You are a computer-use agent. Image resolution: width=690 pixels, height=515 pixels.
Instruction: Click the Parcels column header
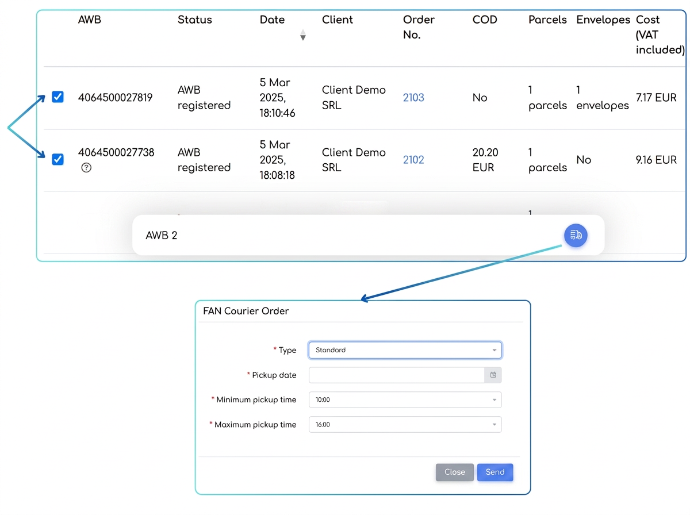(547, 20)
